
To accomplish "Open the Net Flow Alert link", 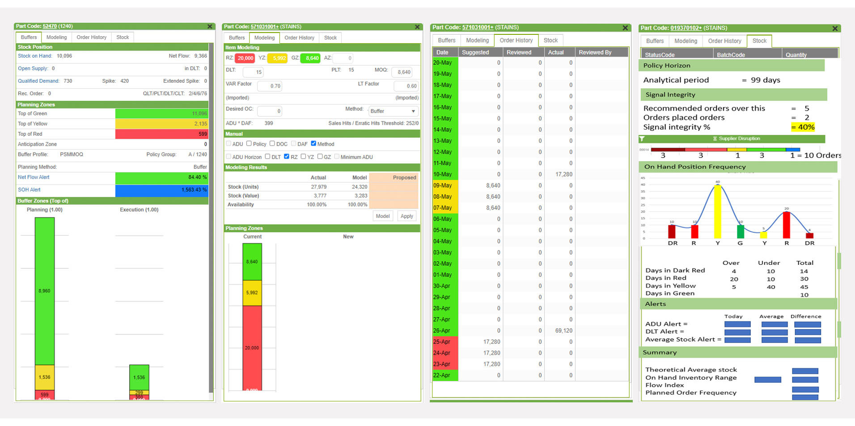I will (34, 177).
